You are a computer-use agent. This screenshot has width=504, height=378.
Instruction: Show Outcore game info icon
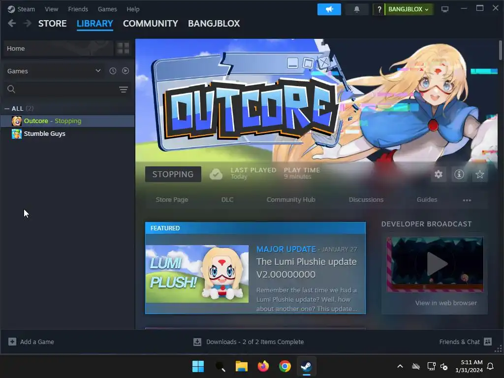point(459,174)
